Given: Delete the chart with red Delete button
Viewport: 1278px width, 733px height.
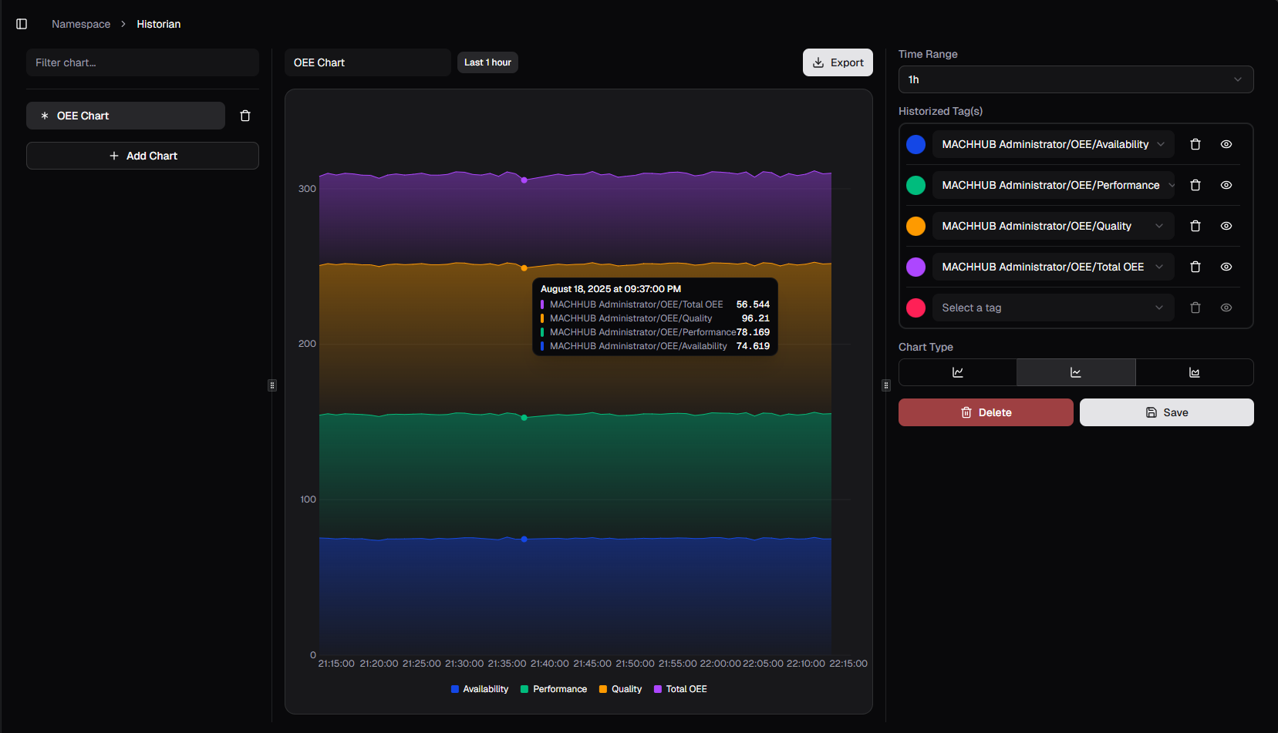Looking at the screenshot, I should point(986,412).
